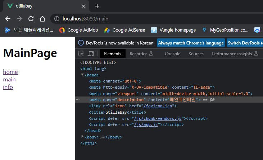Viewport: 263px width, 160px height.
Task: Click the Recorder tab flask icon
Action: 151,53
